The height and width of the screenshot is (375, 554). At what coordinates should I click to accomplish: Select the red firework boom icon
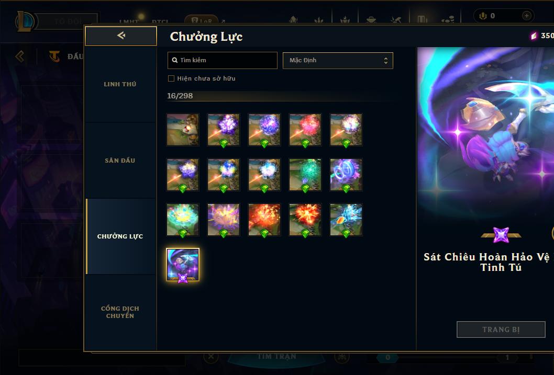click(x=305, y=130)
